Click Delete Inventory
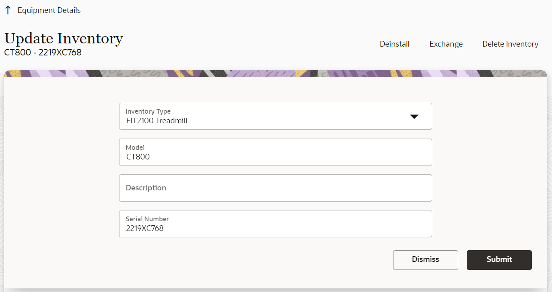This screenshot has width=552, height=292. pos(510,44)
